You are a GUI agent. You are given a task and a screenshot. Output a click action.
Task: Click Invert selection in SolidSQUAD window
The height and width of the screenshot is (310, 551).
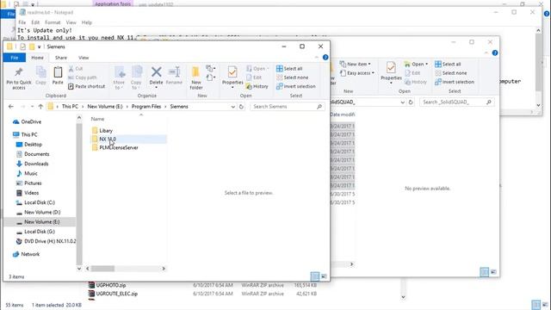[455, 82]
